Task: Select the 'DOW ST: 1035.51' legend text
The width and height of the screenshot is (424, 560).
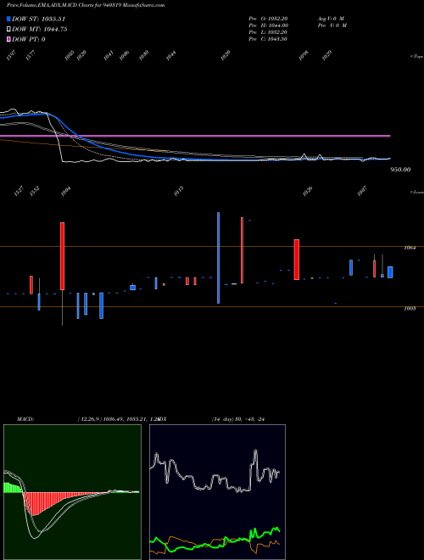Action: point(38,19)
